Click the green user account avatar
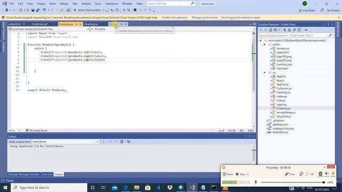The height and width of the screenshot is (192, 342). click(x=305, y=4)
